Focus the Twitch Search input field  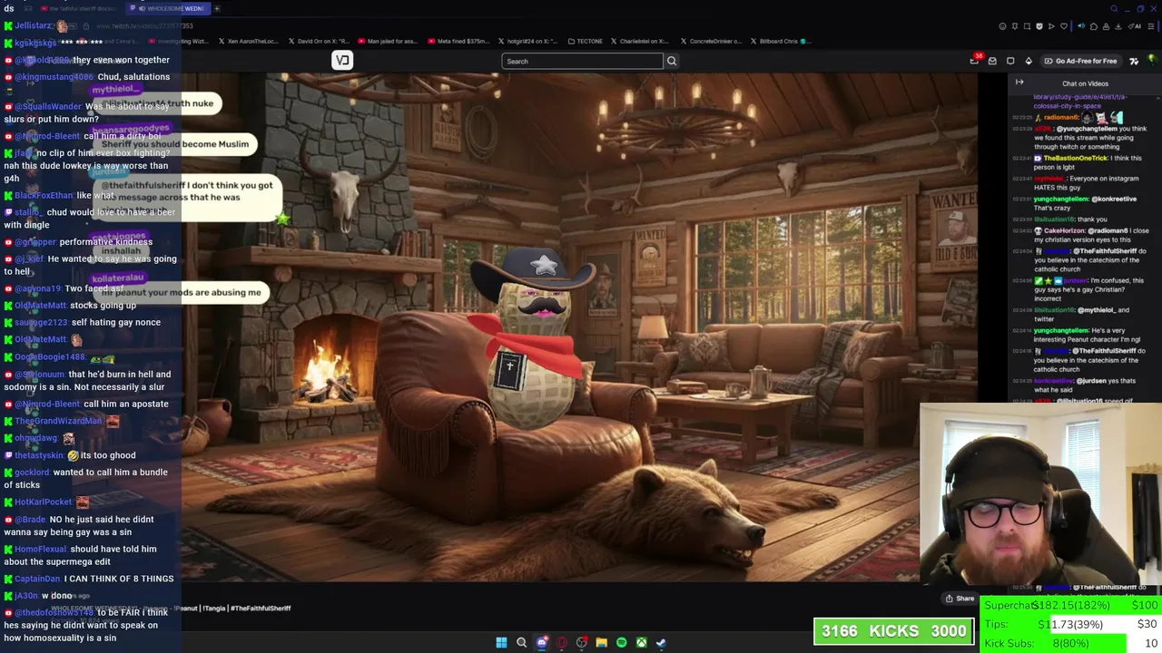(x=582, y=61)
